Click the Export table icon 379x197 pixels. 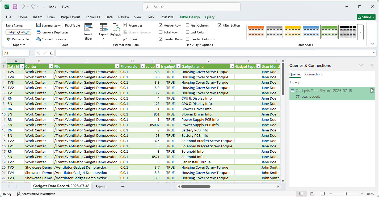pyautogui.click(x=103, y=27)
